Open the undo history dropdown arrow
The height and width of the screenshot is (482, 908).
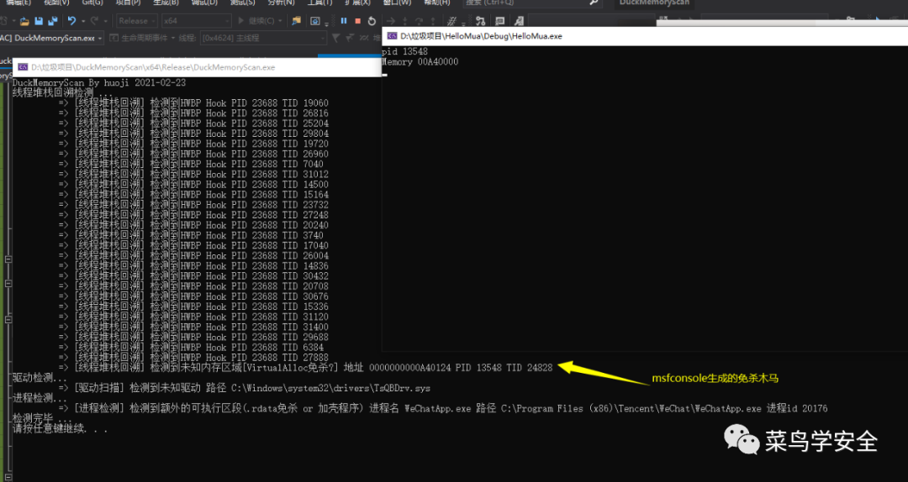click(x=82, y=21)
